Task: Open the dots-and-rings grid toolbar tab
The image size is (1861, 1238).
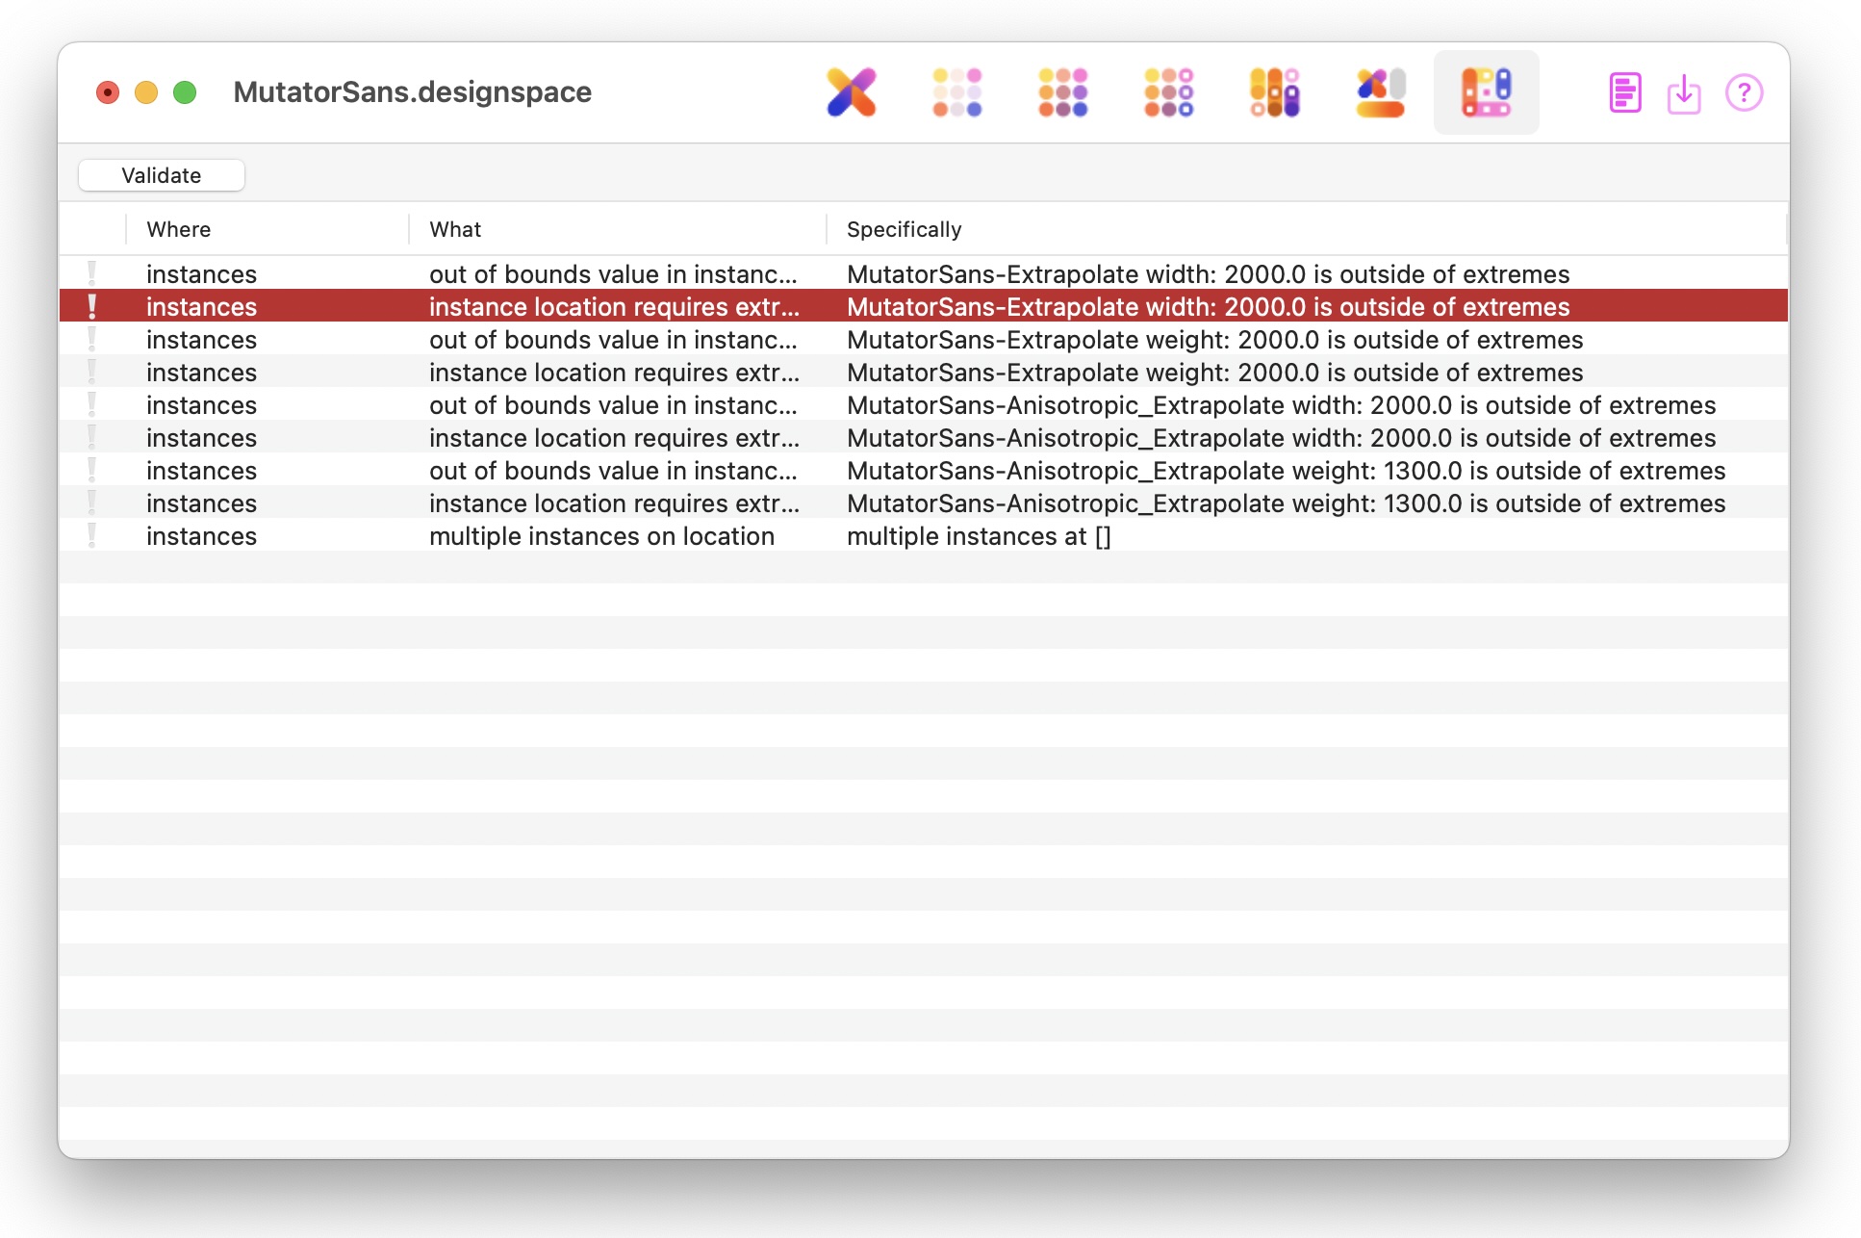Action: click(x=1168, y=92)
